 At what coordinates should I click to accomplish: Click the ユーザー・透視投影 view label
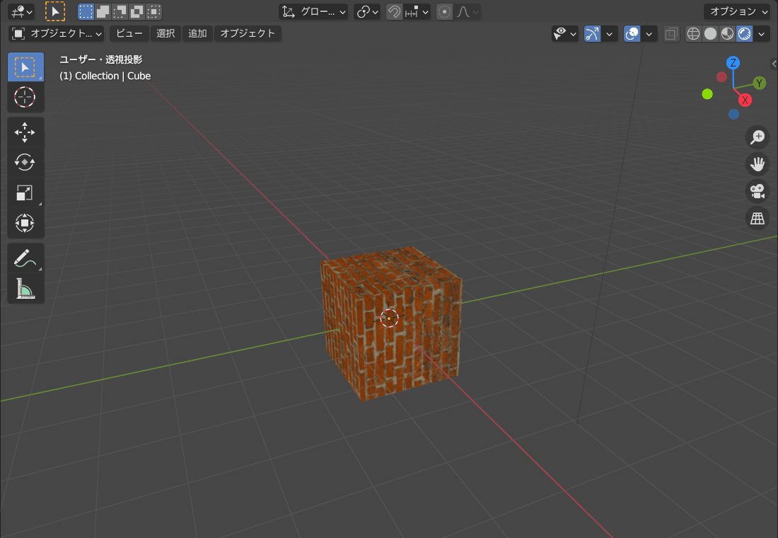(100, 59)
